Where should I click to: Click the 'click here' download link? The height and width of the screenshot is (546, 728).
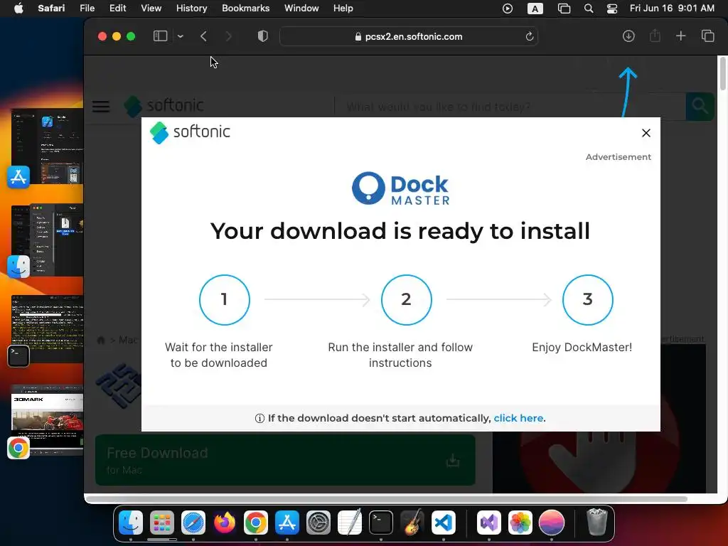[x=518, y=418]
